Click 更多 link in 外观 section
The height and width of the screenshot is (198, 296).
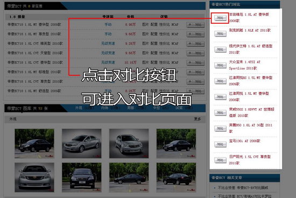198,119
